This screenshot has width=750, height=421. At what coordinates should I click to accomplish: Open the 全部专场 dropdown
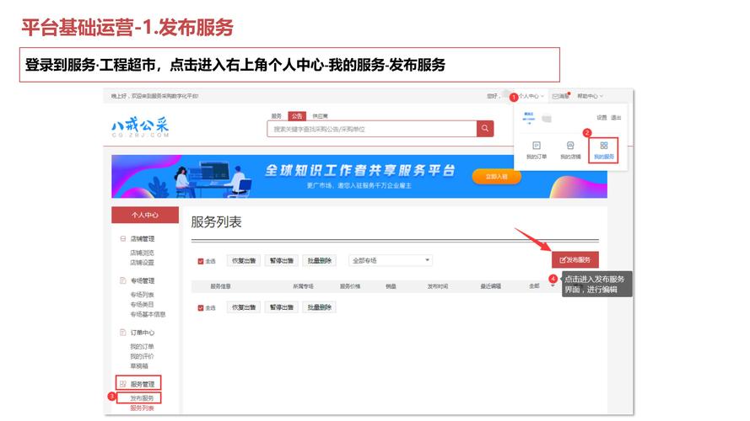point(391,261)
